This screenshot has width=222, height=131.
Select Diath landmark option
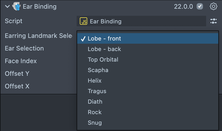tap(95, 102)
